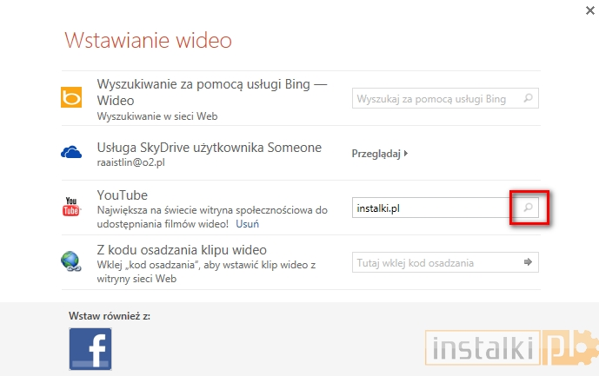Open the Facebook icon under Wstaw również z
The image size is (599, 376).
(x=90, y=348)
